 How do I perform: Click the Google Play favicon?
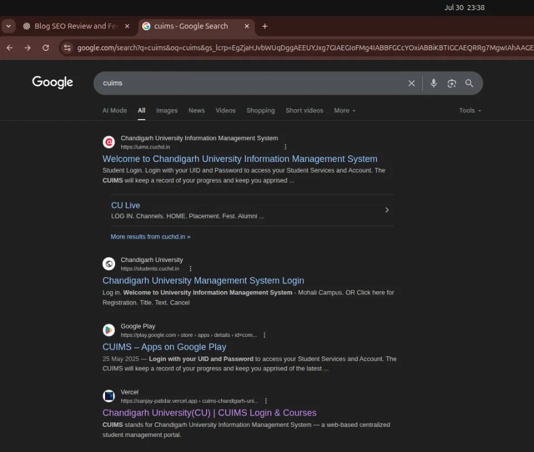click(x=109, y=330)
